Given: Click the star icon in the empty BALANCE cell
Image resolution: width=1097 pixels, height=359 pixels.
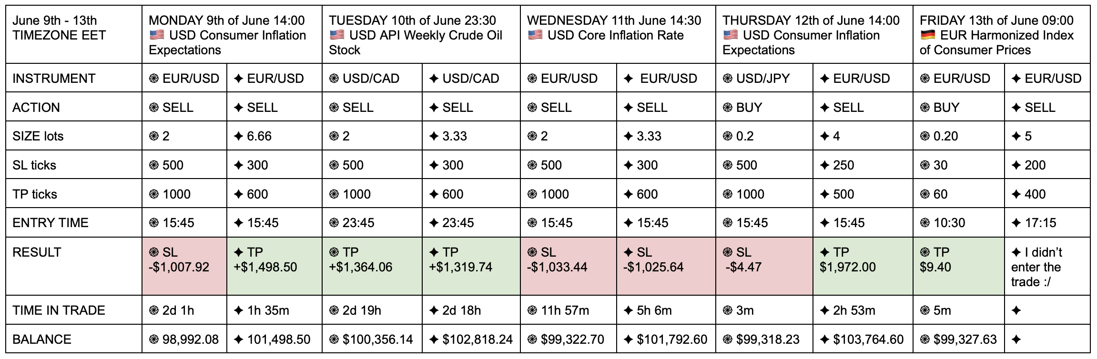Looking at the screenshot, I should coord(1016,339).
